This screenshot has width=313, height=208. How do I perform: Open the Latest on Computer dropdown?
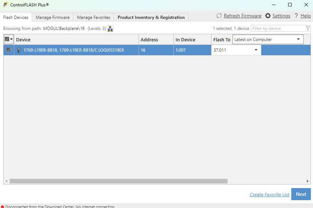[268, 40]
